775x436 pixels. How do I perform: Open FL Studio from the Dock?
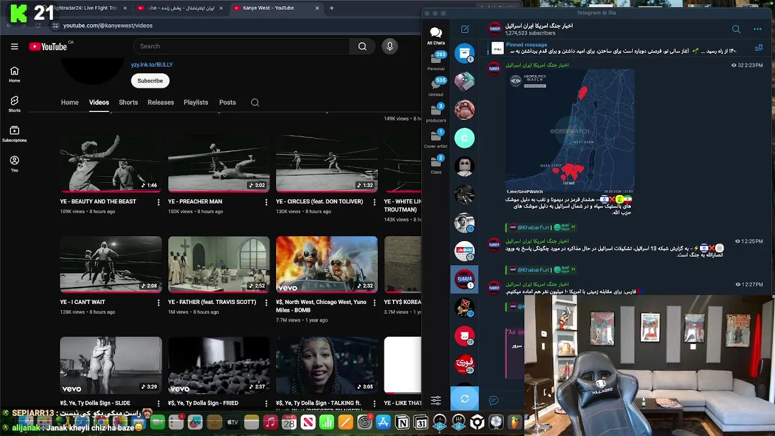[x=515, y=423]
